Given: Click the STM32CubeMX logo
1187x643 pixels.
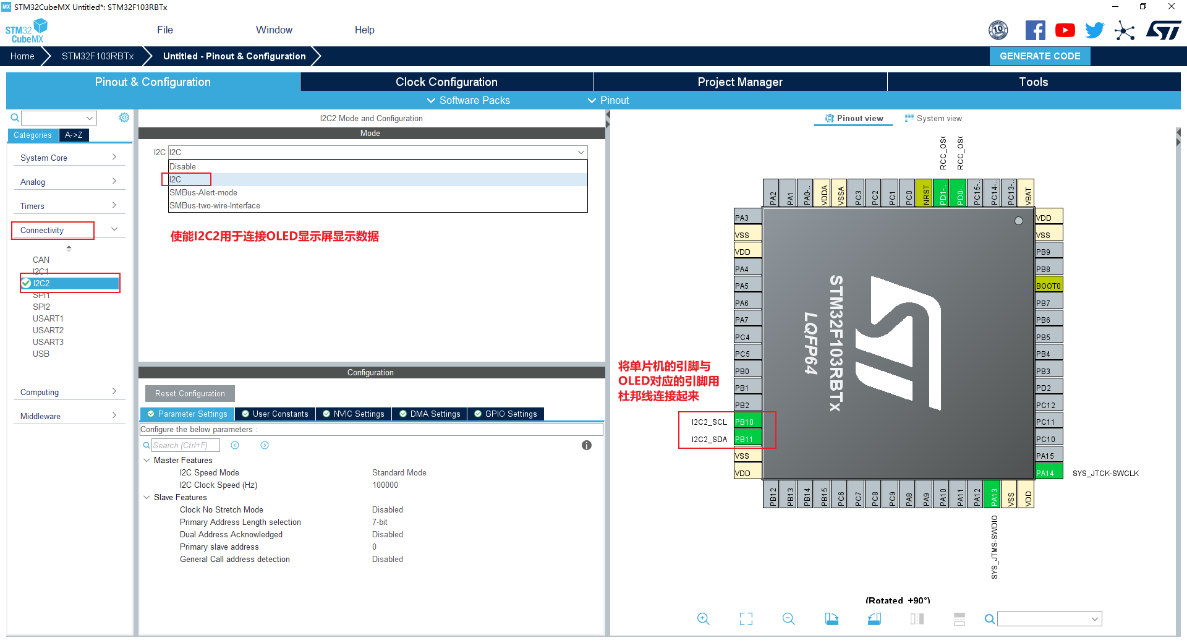Looking at the screenshot, I should (x=26, y=31).
